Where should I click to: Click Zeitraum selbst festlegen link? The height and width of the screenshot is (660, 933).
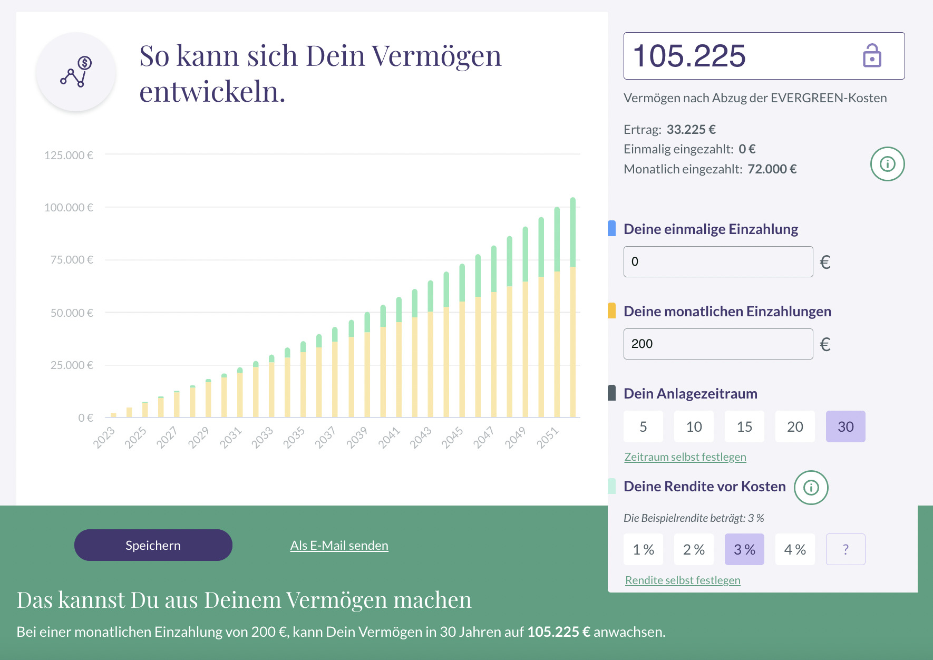[685, 457]
